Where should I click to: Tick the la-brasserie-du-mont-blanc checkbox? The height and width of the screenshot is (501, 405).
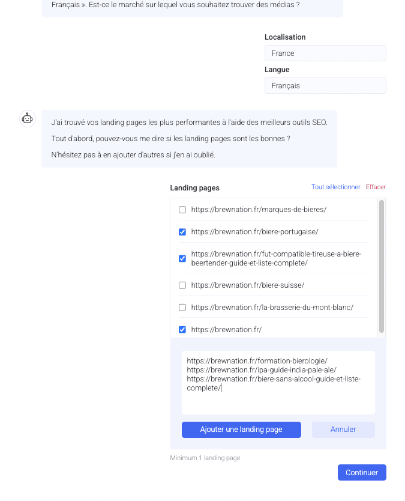click(182, 307)
